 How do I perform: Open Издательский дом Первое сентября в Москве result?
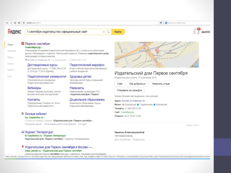59,147
